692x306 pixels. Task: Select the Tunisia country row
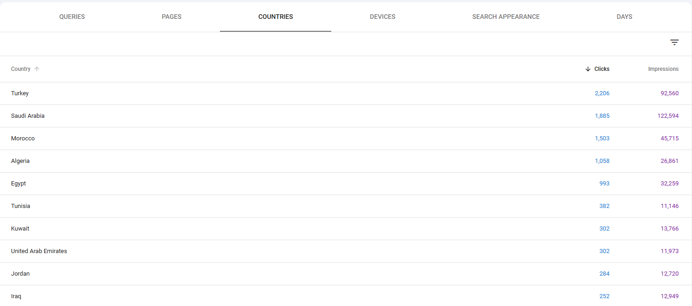[346, 206]
